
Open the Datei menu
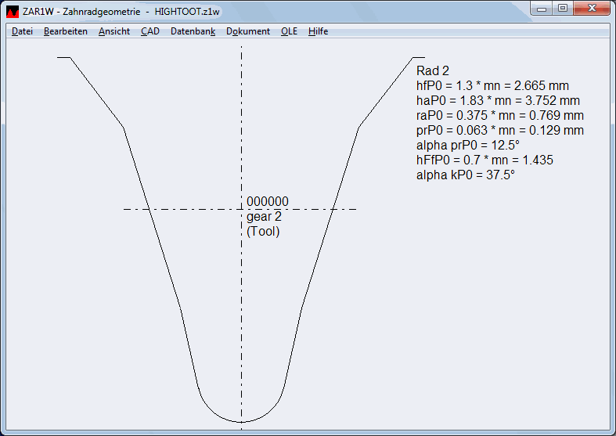22,31
